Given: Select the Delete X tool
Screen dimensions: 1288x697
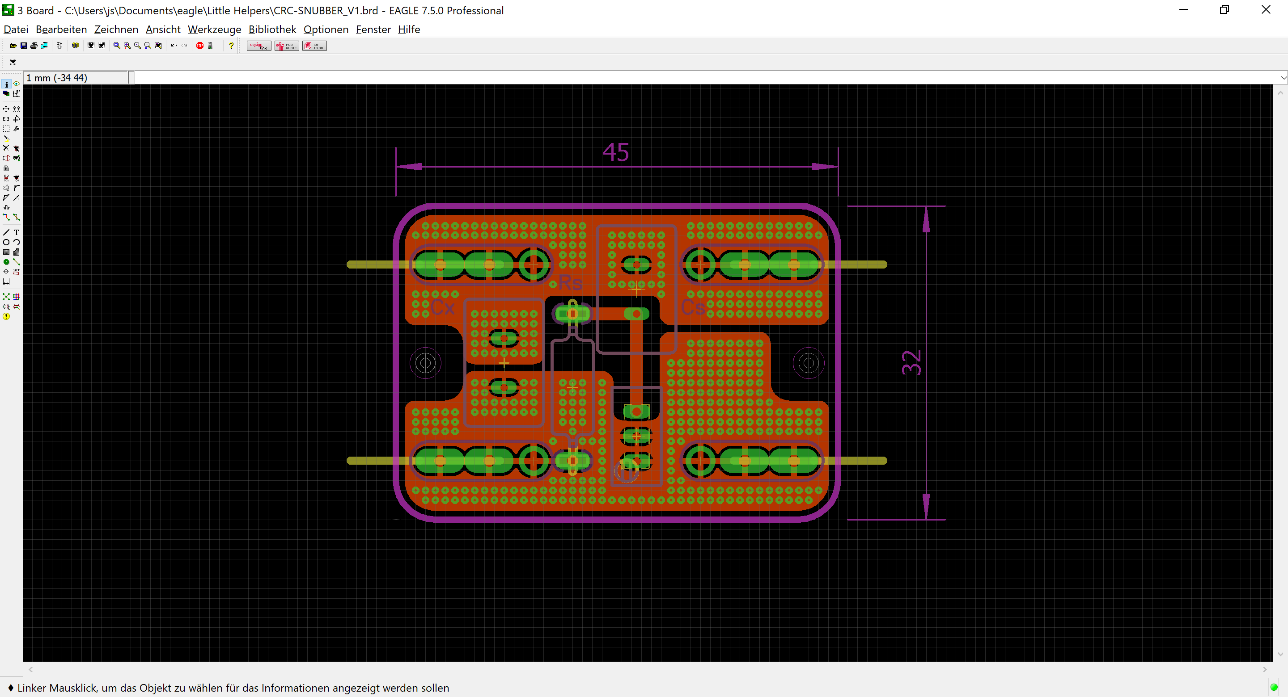Looking at the screenshot, I should coord(6,148).
